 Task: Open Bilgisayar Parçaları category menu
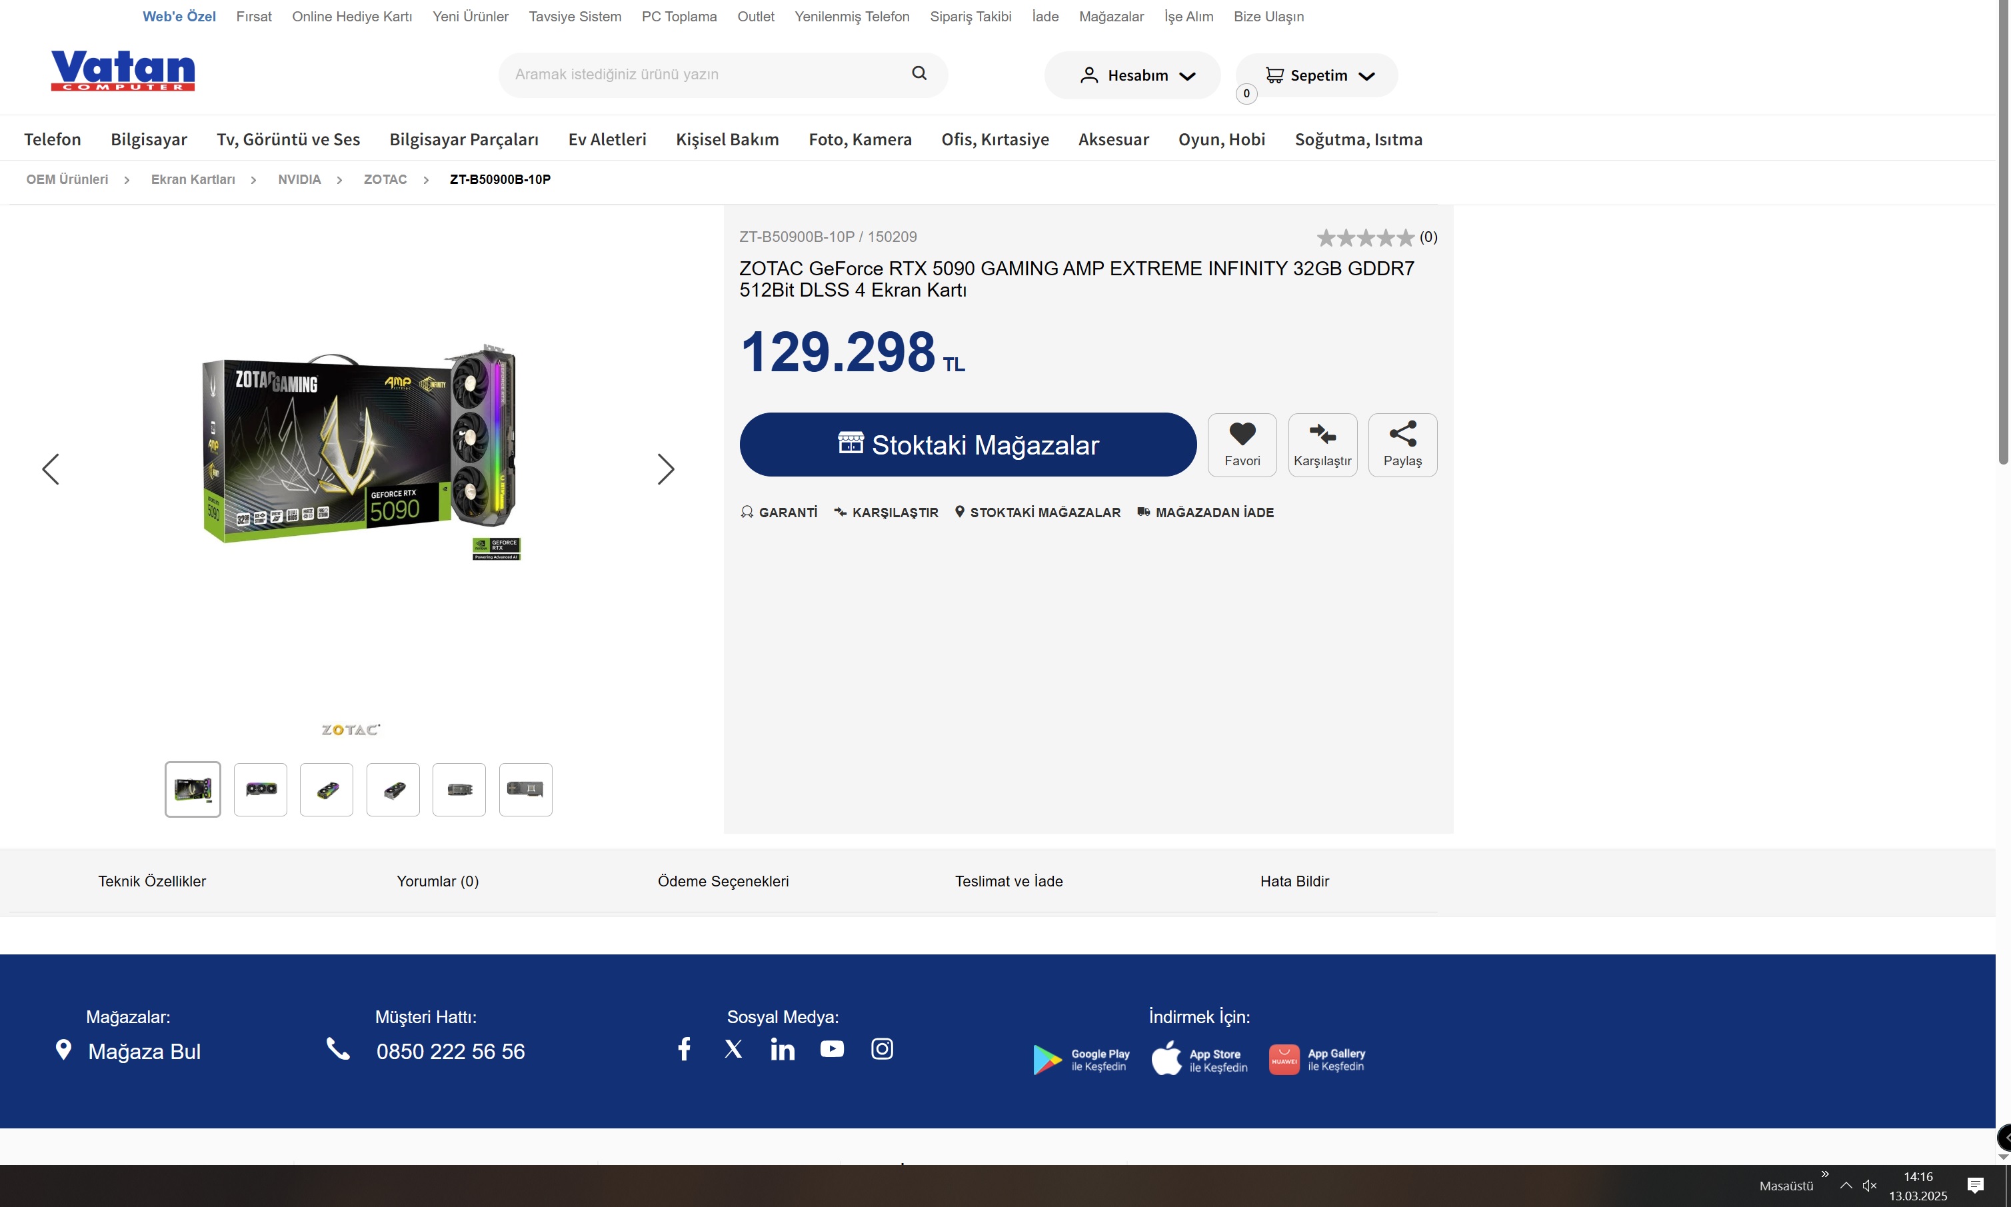(x=463, y=139)
